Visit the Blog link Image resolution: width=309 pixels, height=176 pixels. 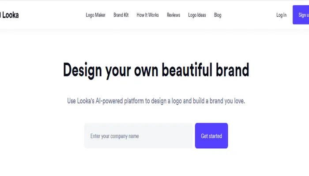point(218,15)
